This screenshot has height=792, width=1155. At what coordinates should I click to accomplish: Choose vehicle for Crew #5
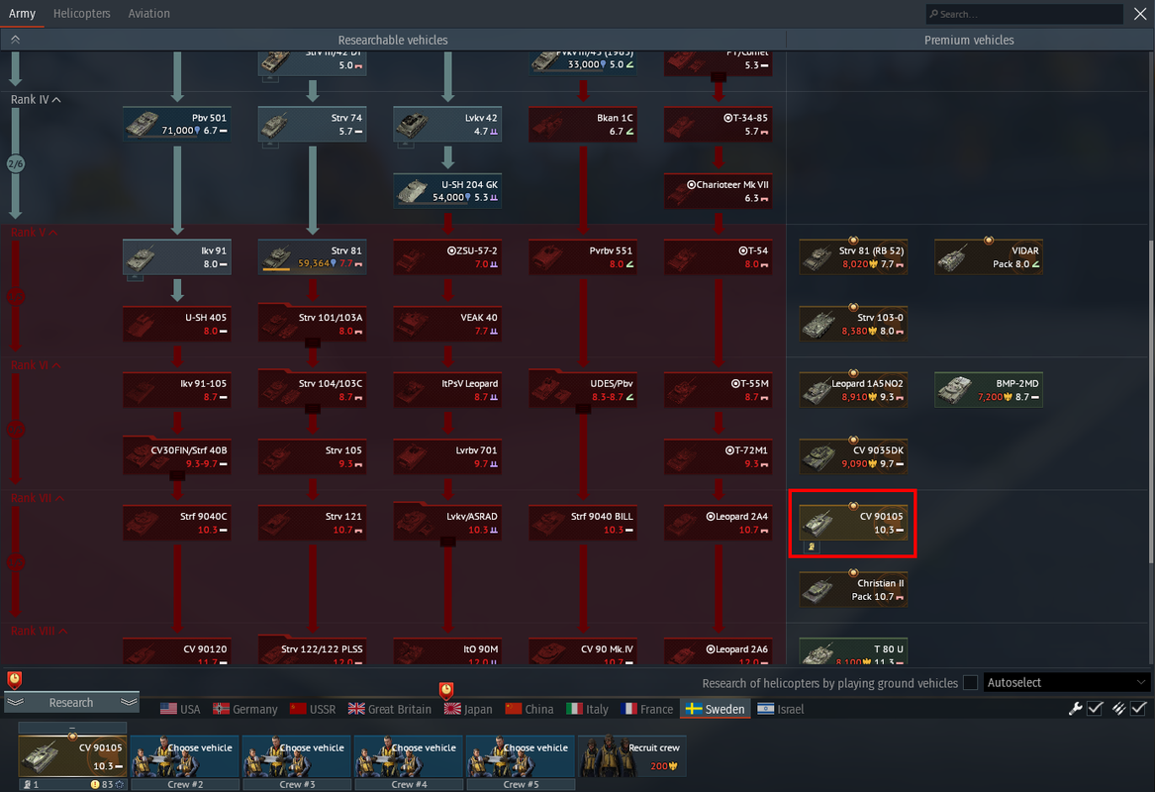(x=521, y=756)
